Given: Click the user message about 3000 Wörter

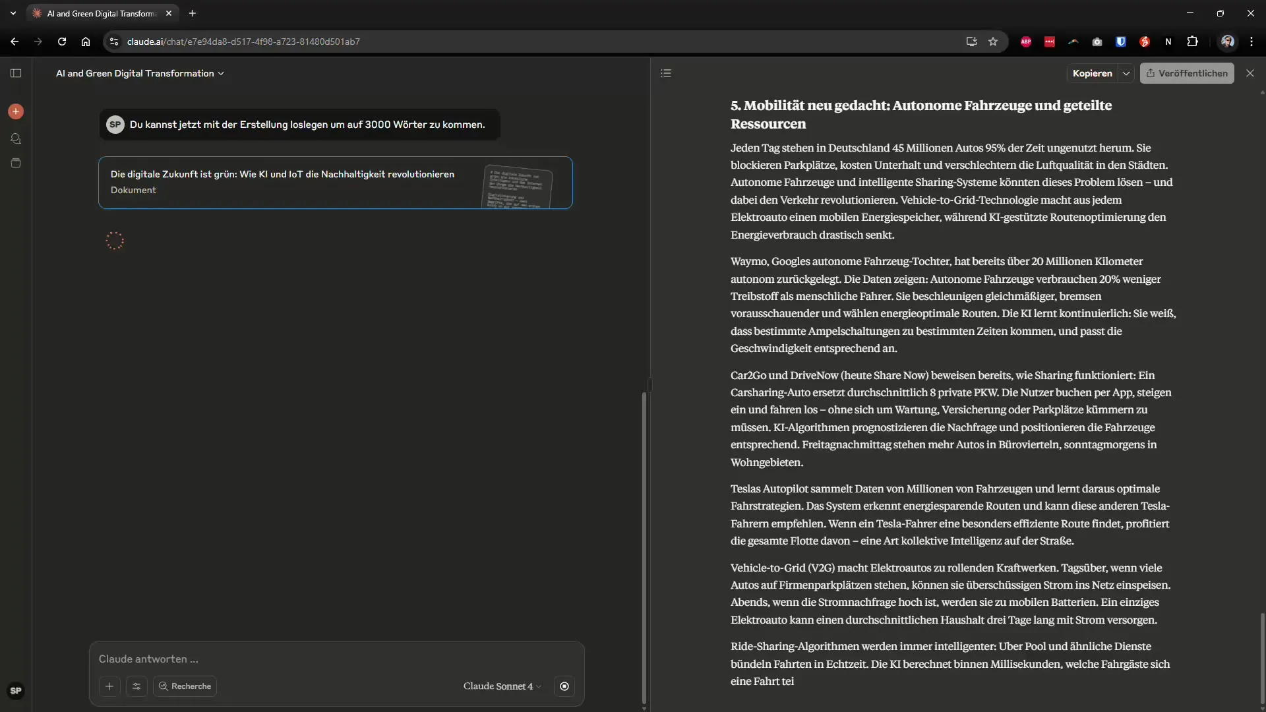Looking at the screenshot, I should pos(300,125).
